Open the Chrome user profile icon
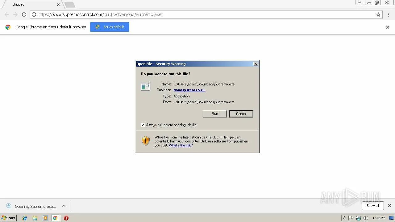Image resolution: width=395 pixels, height=222 pixels. point(360,2)
